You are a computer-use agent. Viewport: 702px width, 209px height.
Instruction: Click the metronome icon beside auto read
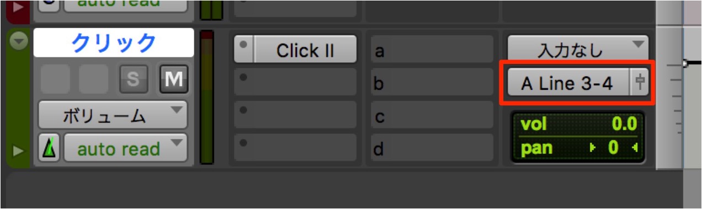coord(50,148)
